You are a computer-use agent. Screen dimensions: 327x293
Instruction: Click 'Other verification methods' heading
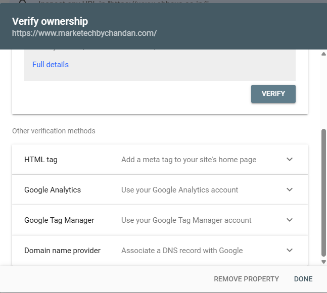pyautogui.click(x=54, y=131)
